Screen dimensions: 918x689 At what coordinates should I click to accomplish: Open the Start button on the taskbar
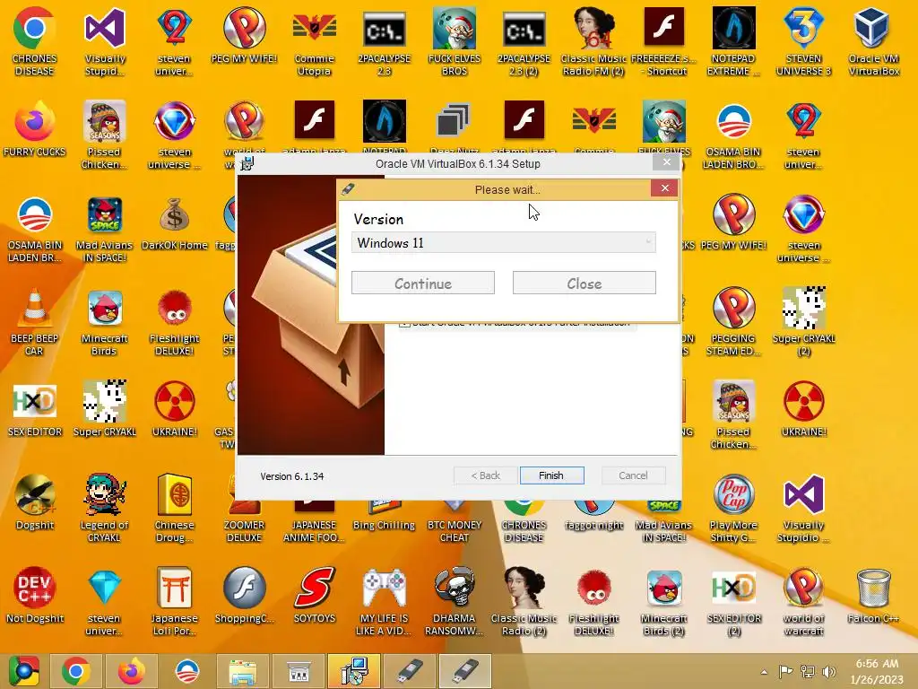(x=23, y=671)
